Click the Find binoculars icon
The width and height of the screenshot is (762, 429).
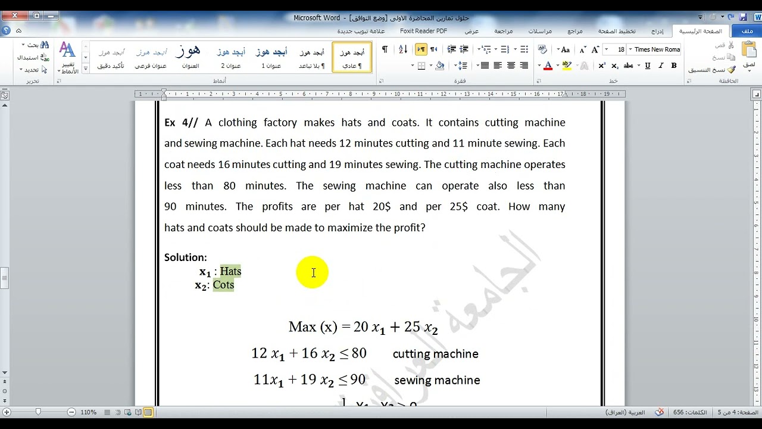pyautogui.click(x=44, y=45)
